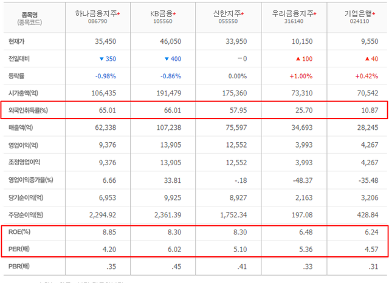Image resolution: width=389 pixels, height=283 pixels.
Task: Open the 우리금융지주 stock link
Action: click(x=292, y=13)
